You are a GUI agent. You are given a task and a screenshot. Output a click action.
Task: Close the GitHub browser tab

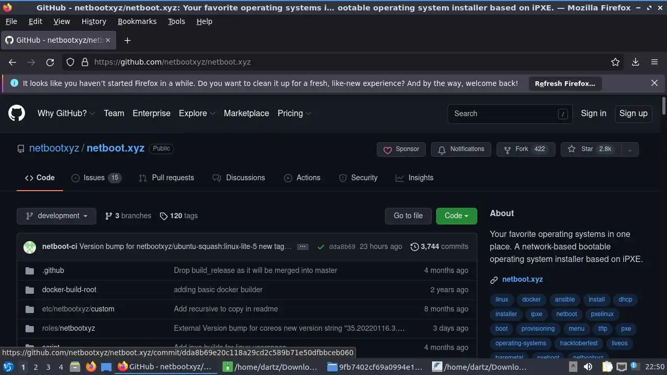pyautogui.click(x=108, y=40)
